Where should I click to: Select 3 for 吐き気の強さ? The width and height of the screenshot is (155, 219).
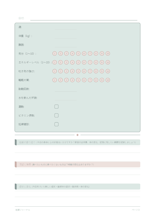click(66, 71)
